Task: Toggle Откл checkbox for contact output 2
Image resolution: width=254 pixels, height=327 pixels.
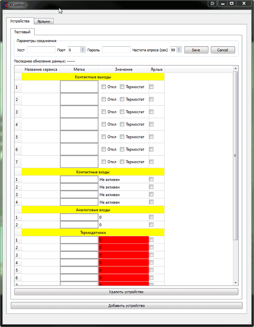Action: pos(103,99)
